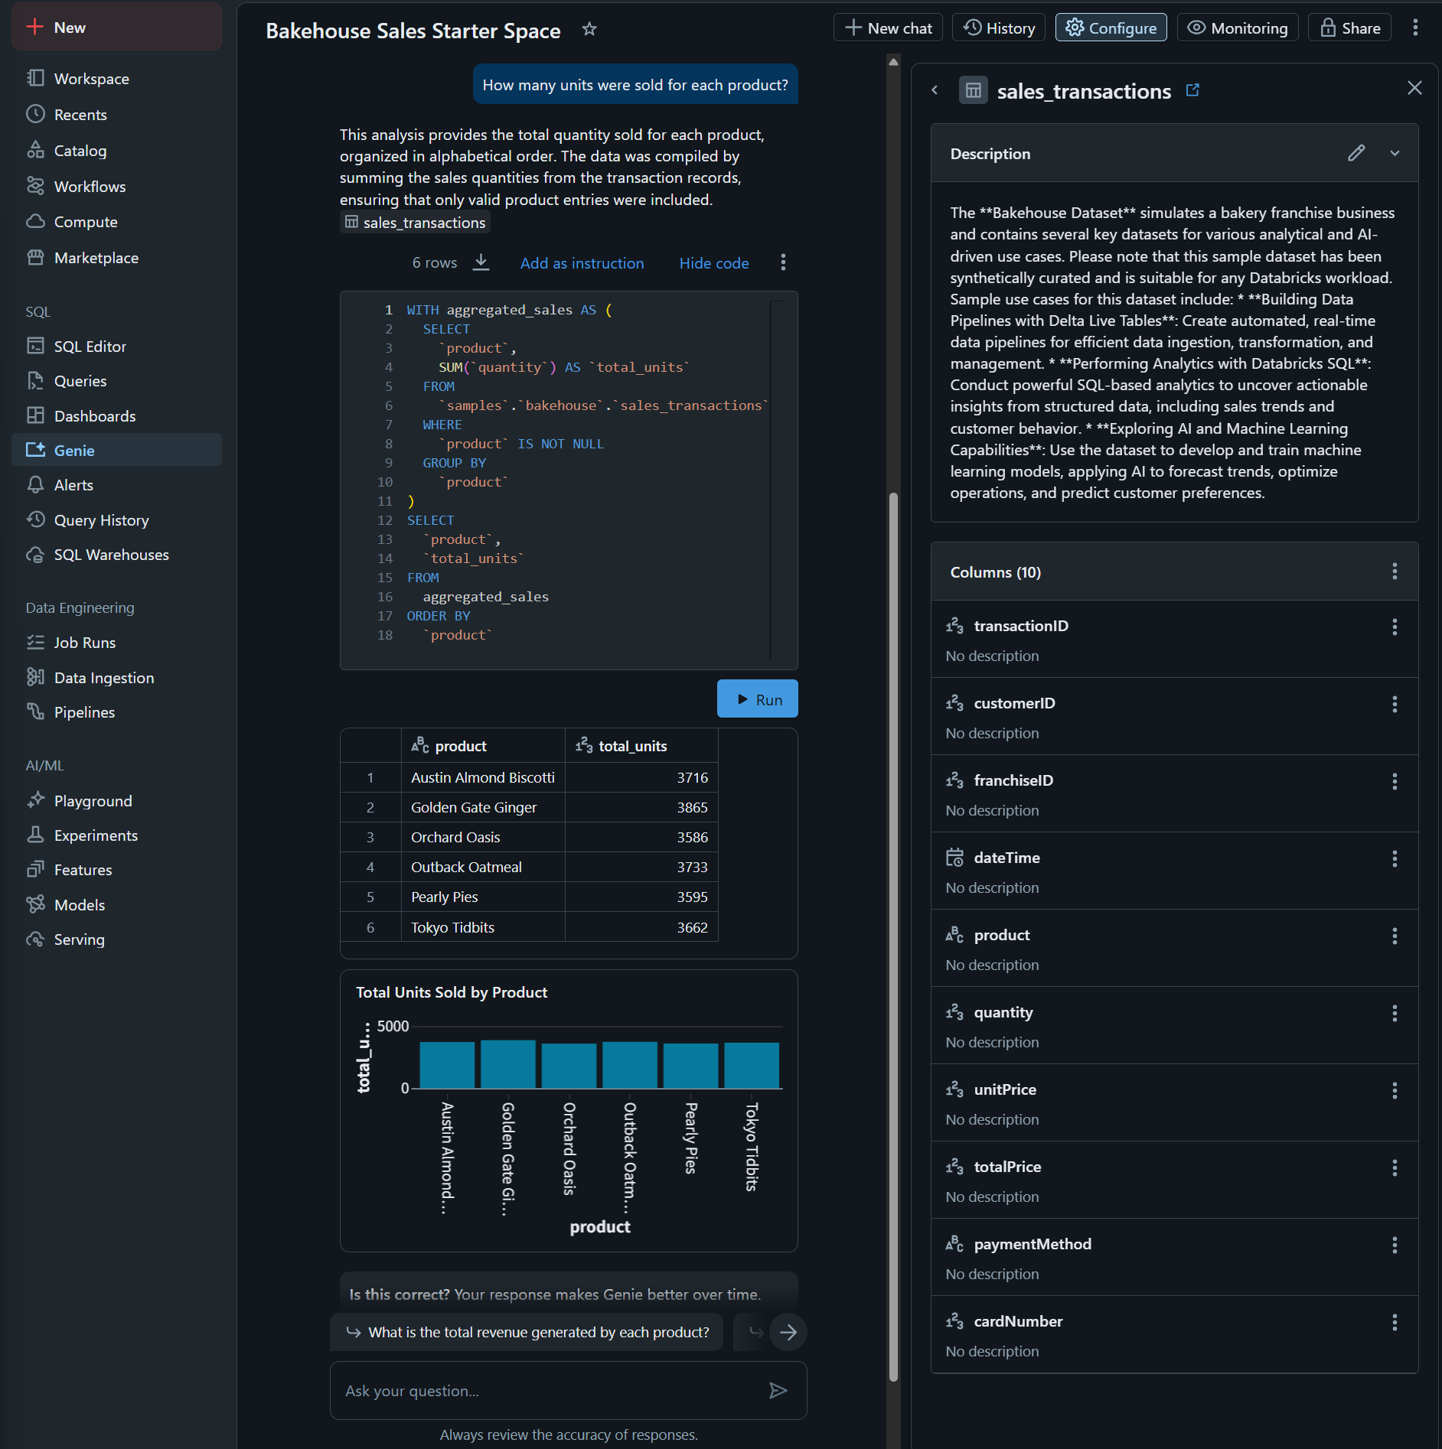Open options menu for franchiseID column
Screen dimensions: 1442x1449
coord(1395,781)
